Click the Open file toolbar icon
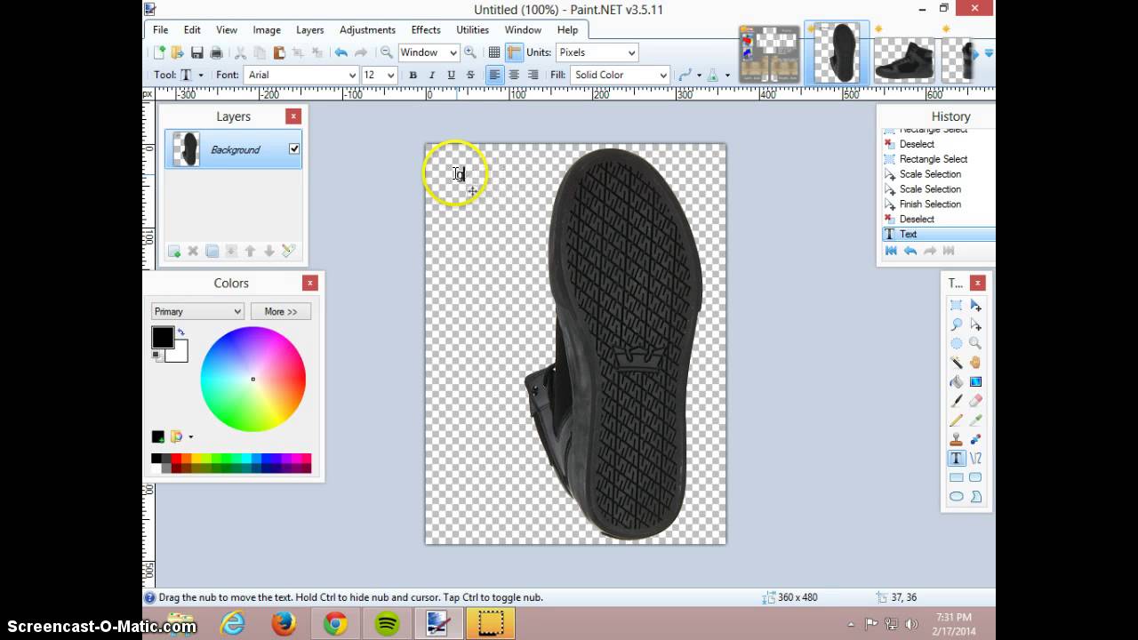1138x640 pixels. 178,52
